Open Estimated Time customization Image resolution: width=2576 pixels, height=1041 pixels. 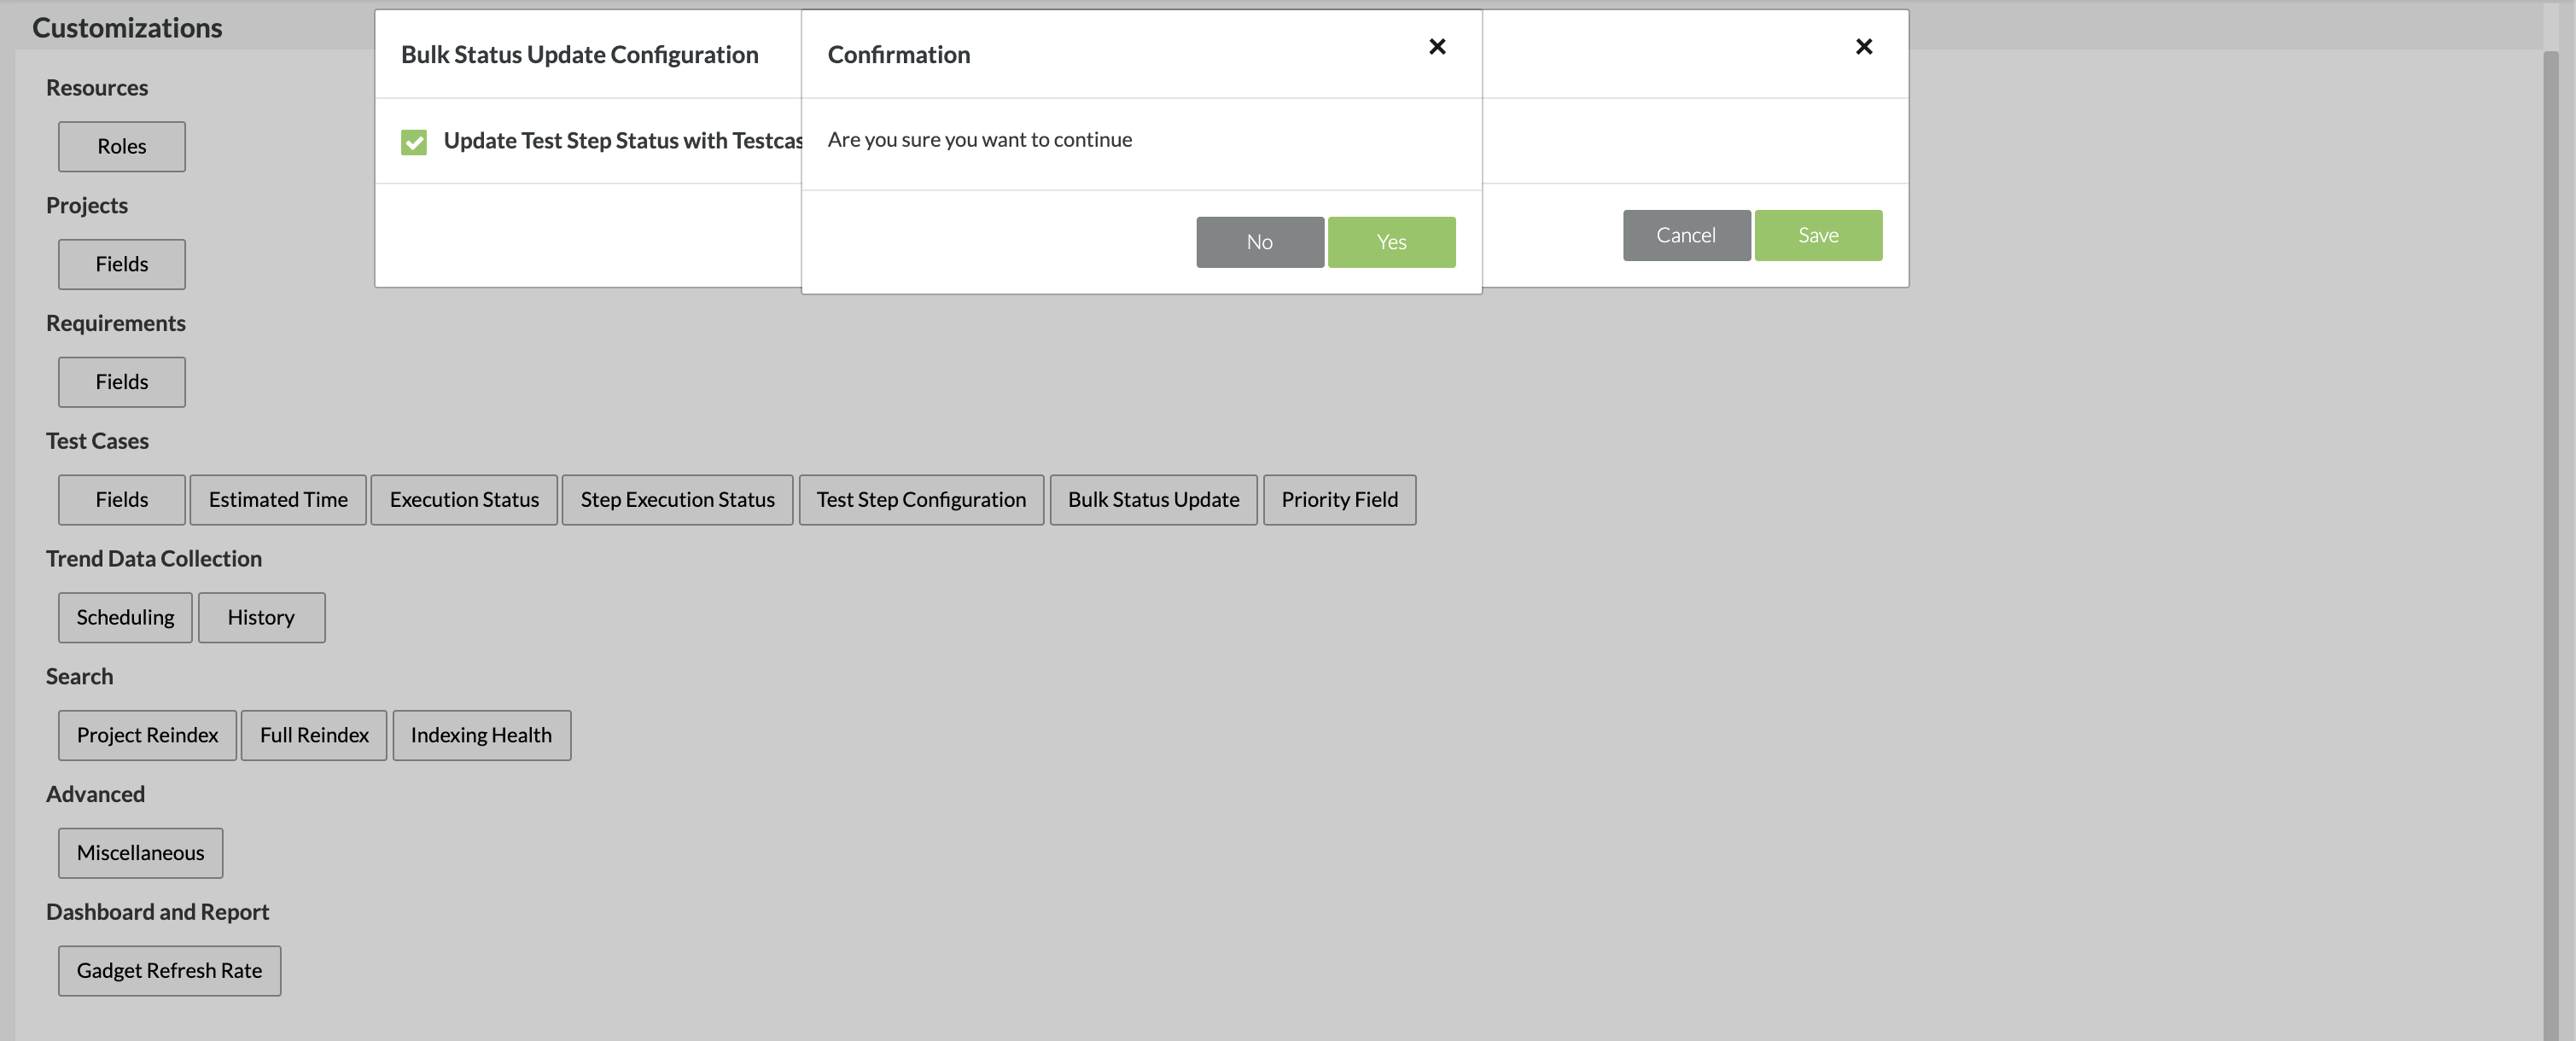(x=278, y=500)
